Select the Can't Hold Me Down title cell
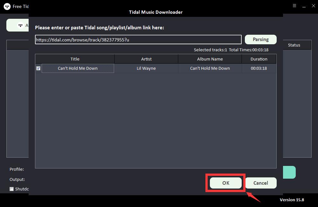The height and width of the screenshot is (207, 318). (x=78, y=68)
